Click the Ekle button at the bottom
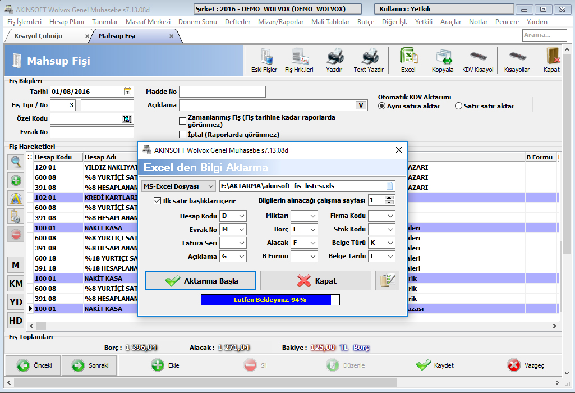This screenshot has height=393, width=575. point(165,365)
